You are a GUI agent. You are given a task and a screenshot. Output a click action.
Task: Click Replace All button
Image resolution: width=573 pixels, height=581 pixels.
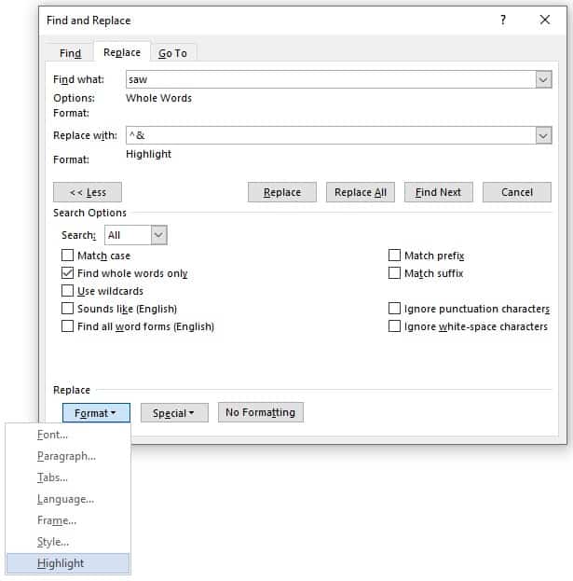[x=361, y=192]
